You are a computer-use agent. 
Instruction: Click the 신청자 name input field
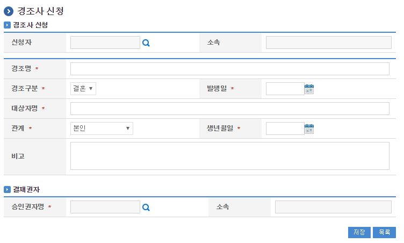(x=105, y=43)
